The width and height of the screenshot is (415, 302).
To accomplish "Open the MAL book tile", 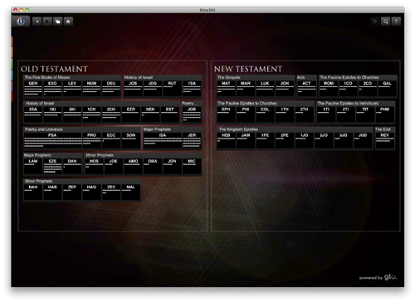I will (131, 192).
